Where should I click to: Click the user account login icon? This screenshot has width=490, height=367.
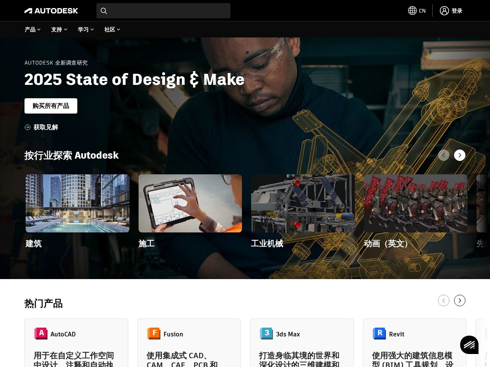tap(444, 11)
